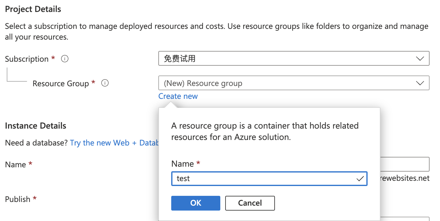Screen dimensions: 440x221
Task: Follow the Try the new Web + Database link
Action: pyautogui.click(x=114, y=143)
